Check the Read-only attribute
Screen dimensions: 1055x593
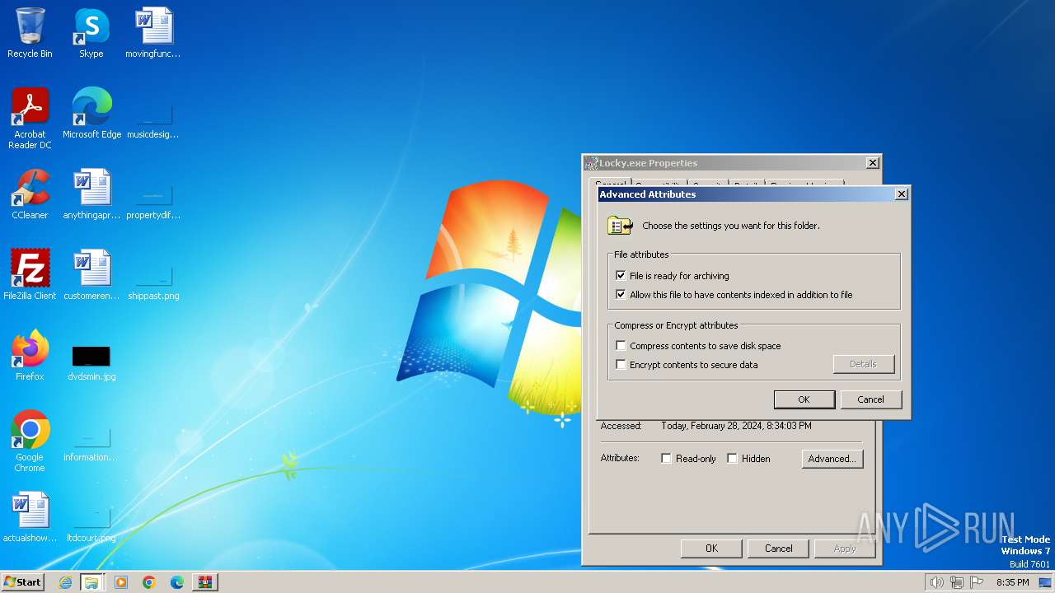666,459
